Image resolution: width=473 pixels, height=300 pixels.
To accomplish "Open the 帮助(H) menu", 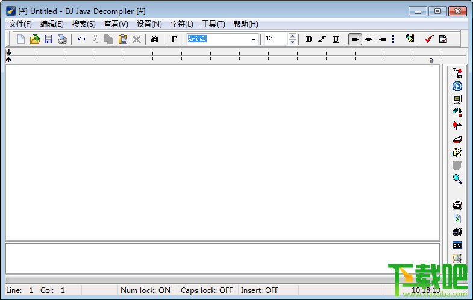I will click(246, 24).
